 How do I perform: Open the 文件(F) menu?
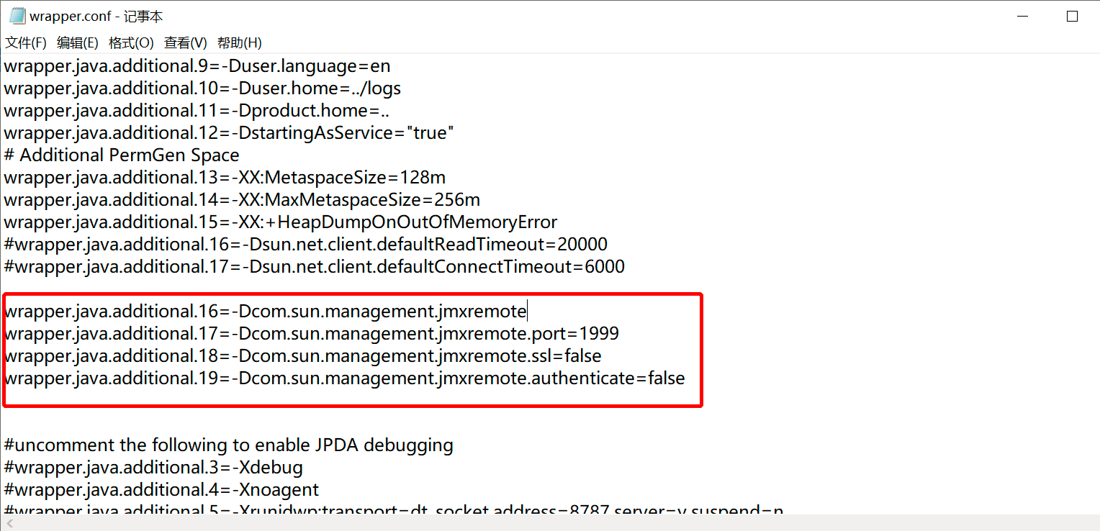pyautogui.click(x=26, y=42)
